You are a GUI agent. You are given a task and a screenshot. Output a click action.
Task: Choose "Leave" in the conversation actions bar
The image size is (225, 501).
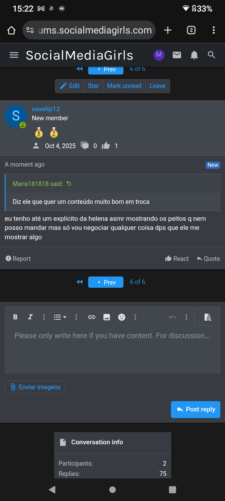point(157,86)
